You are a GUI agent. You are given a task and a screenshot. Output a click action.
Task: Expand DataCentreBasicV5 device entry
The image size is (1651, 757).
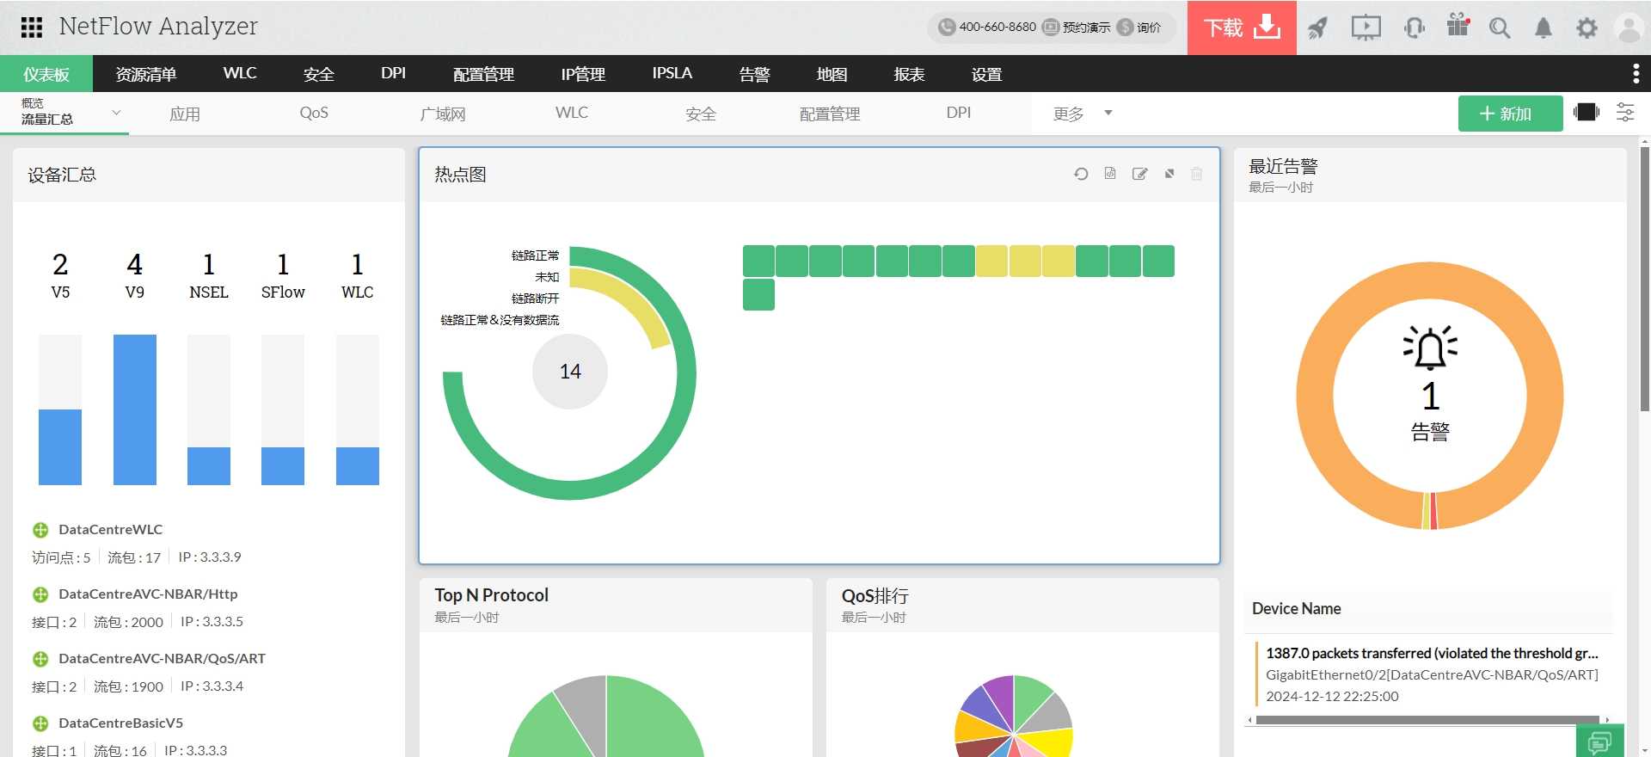pos(40,723)
